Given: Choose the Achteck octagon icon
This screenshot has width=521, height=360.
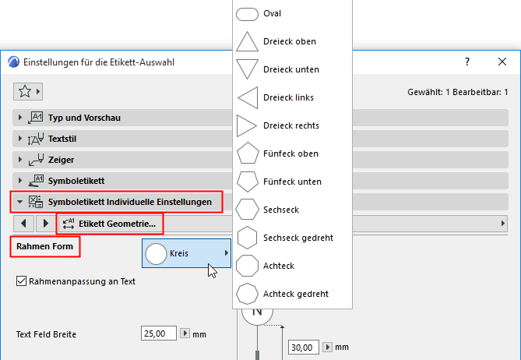Looking at the screenshot, I should coord(247,266).
